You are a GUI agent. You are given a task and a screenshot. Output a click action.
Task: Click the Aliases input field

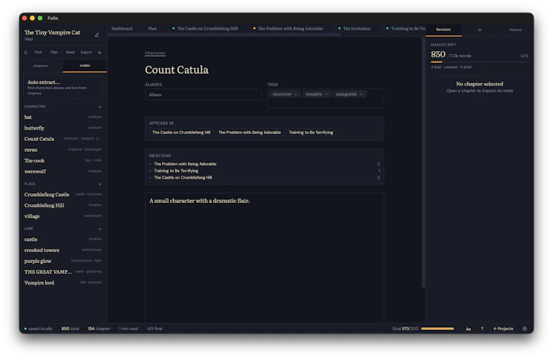(x=203, y=95)
